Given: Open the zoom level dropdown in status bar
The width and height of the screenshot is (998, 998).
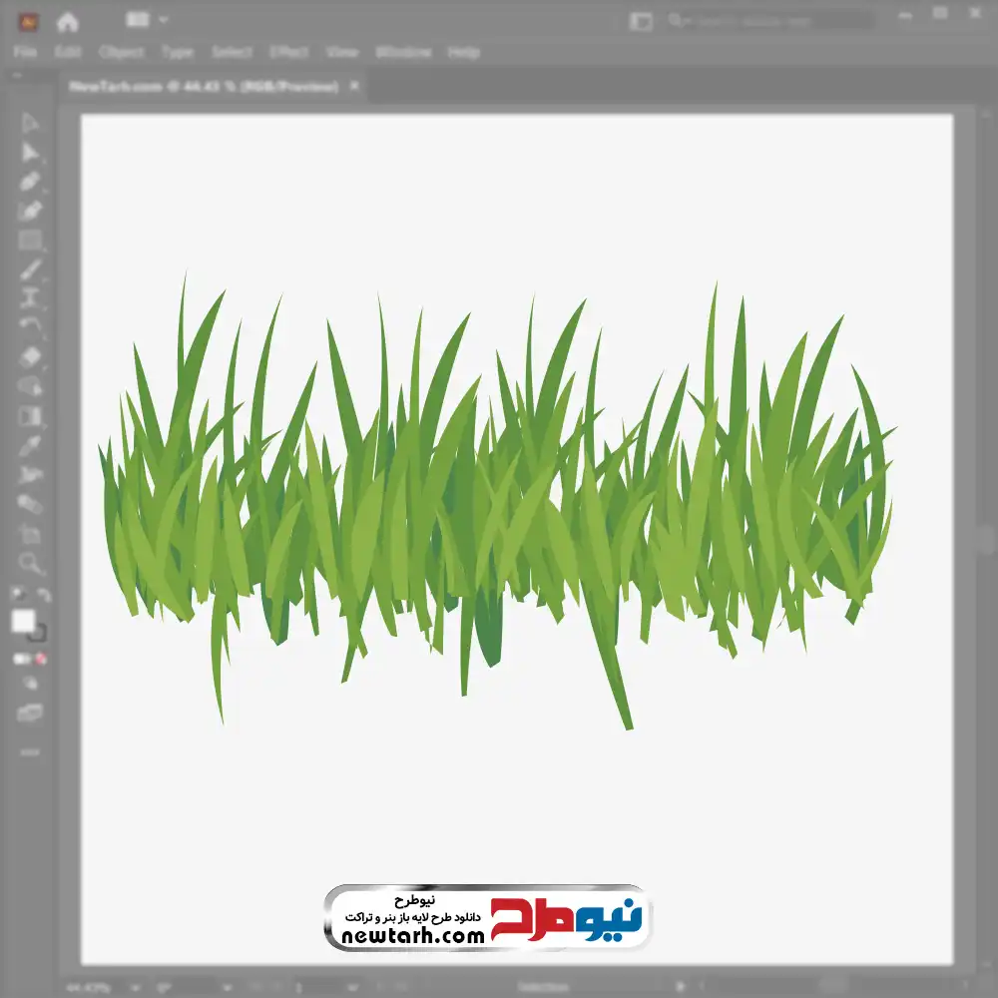Looking at the screenshot, I should point(135,988).
